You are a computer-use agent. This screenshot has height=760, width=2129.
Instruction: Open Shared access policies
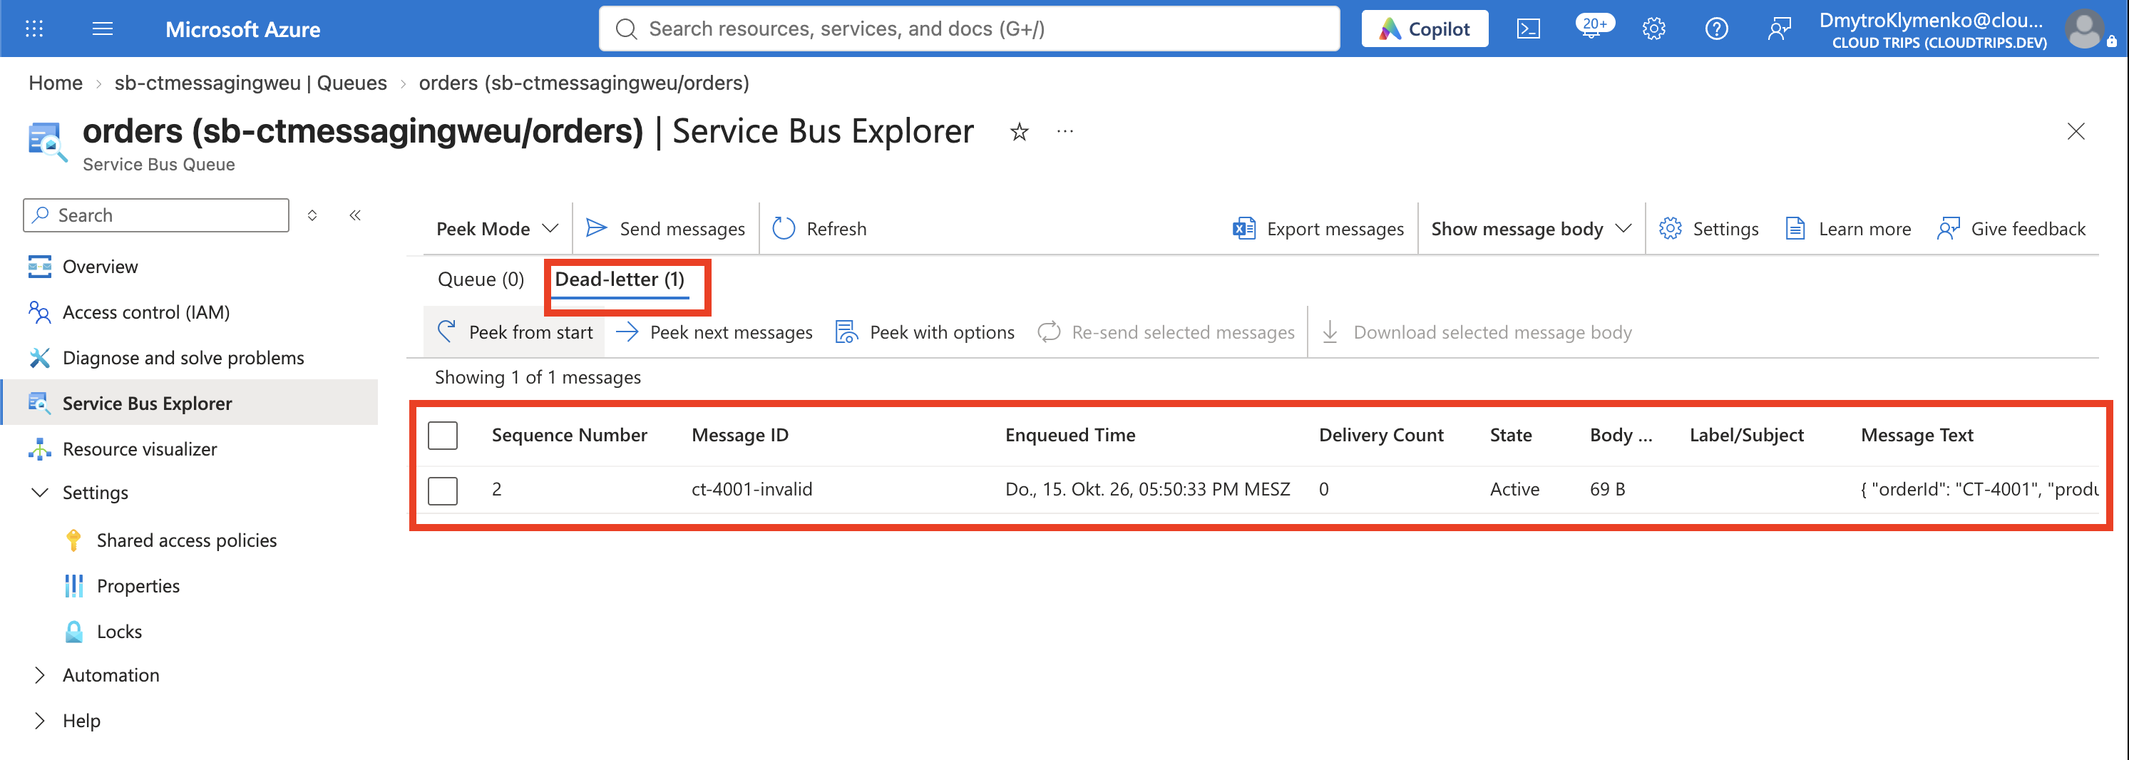point(187,540)
